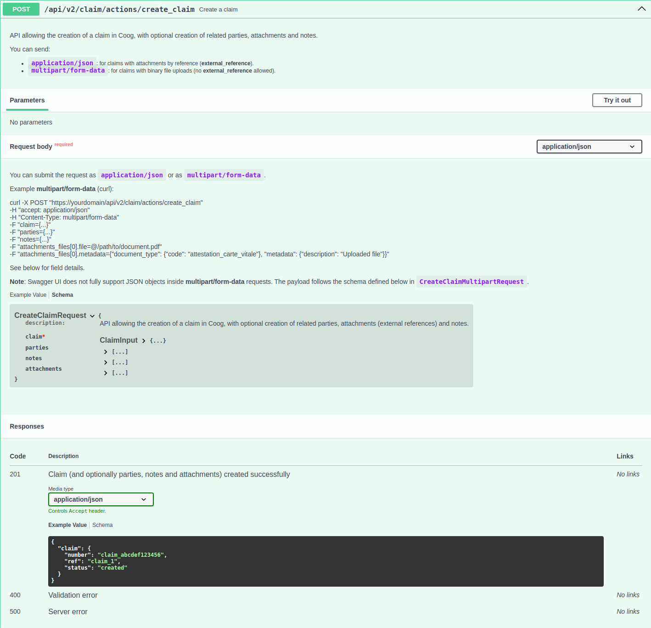Switch to request body Example Value tab

click(x=28, y=295)
